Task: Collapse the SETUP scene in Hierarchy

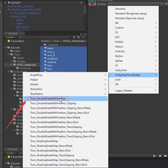Action: [x=5, y=3]
